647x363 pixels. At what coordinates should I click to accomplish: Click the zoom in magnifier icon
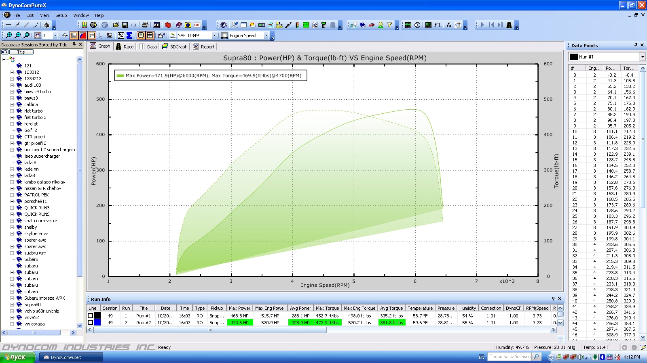tap(8, 35)
